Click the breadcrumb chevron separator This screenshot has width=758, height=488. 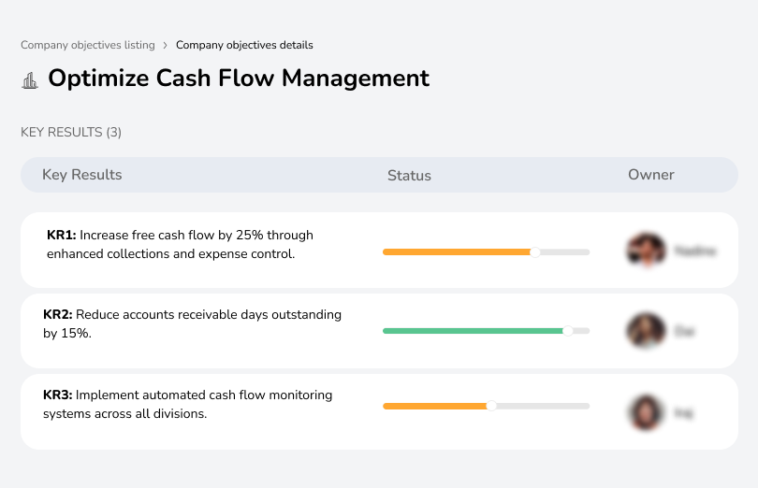[166, 46]
